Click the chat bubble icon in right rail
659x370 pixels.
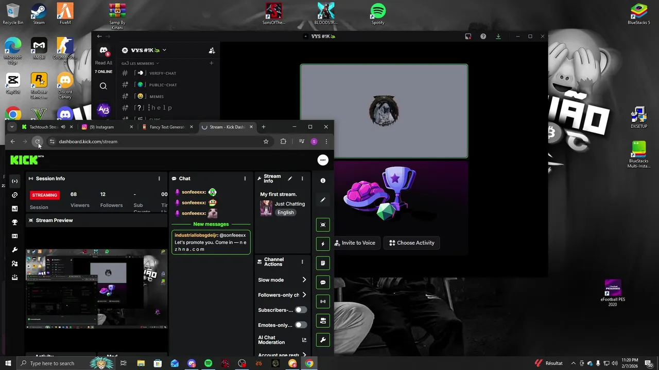coord(323,282)
